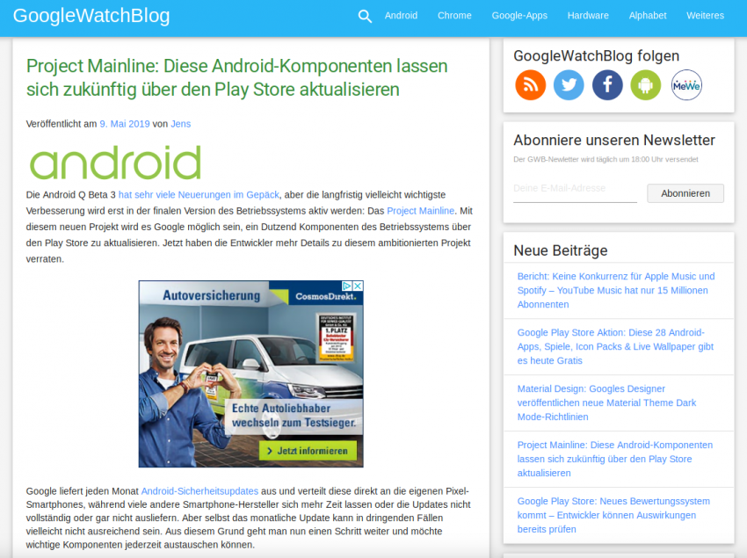Focus the Deine E-Mail-Adresse field
This screenshot has width=747, height=558.
coord(575,192)
